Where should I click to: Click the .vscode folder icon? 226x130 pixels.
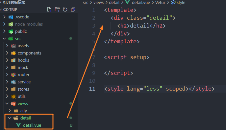[11, 17]
